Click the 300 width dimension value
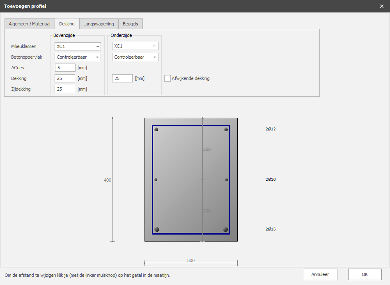This screenshot has width=390, height=285. pos(191,260)
